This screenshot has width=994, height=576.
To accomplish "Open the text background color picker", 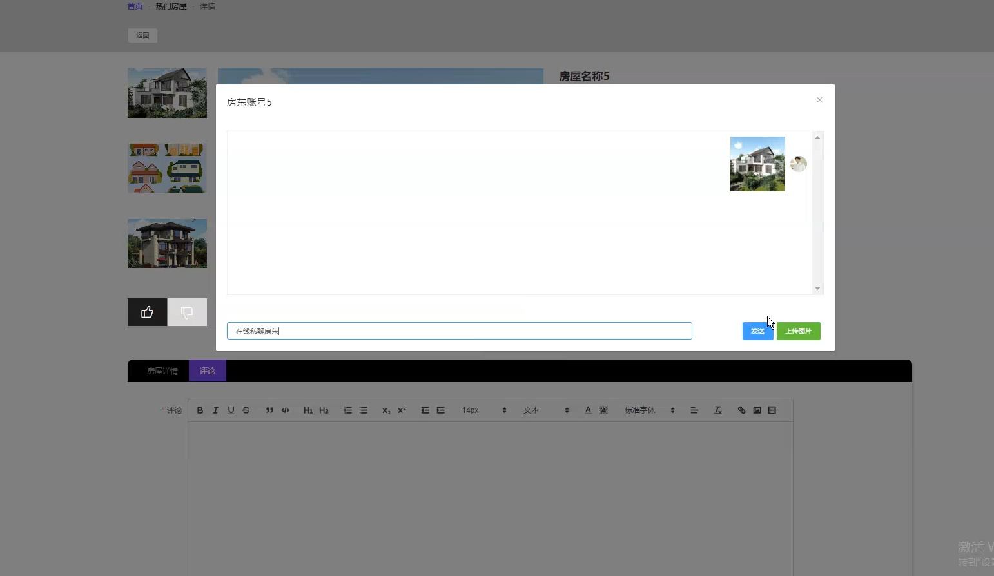I will pos(603,410).
